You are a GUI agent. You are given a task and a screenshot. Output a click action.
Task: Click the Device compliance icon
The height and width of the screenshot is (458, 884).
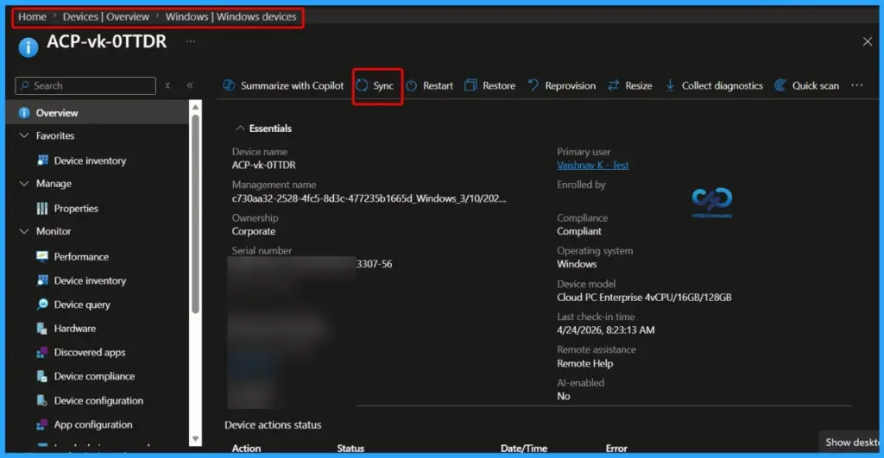42,376
